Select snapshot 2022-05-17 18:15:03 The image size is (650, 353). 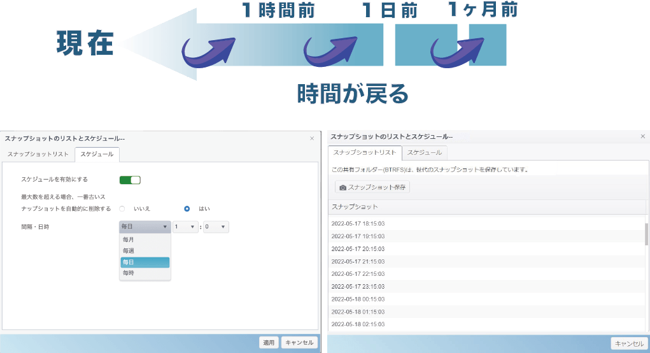[486, 224]
